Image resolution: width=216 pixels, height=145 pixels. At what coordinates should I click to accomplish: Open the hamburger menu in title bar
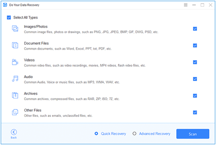(186, 5)
